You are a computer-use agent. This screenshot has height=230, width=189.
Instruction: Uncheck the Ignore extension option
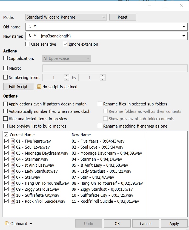65,44
